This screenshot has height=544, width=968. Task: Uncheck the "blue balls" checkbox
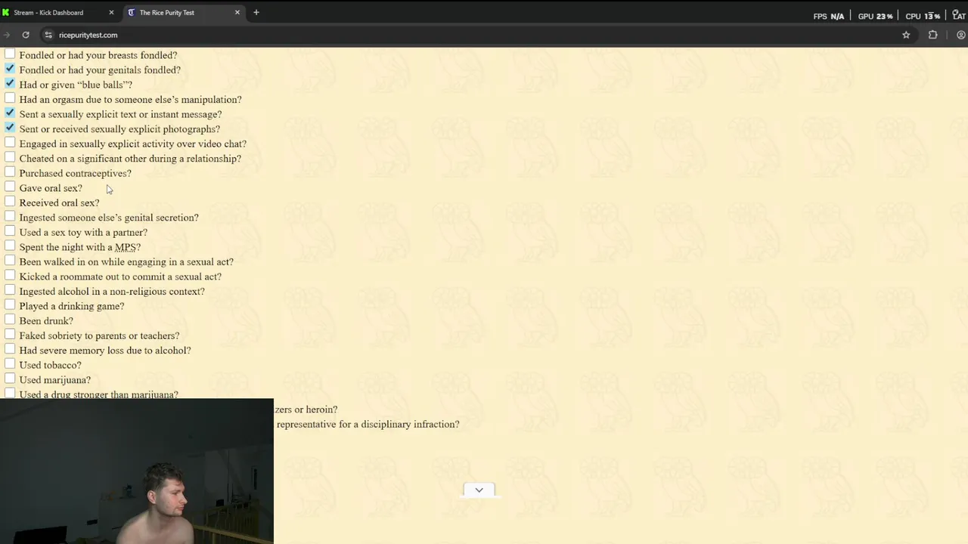coord(10,84)
